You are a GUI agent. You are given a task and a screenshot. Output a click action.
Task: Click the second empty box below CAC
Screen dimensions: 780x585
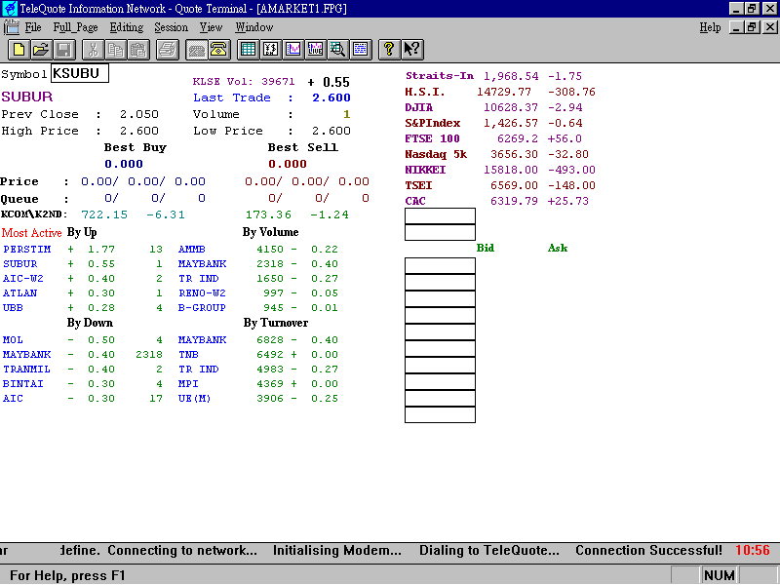pyautogui.click(x=441, y=232)
